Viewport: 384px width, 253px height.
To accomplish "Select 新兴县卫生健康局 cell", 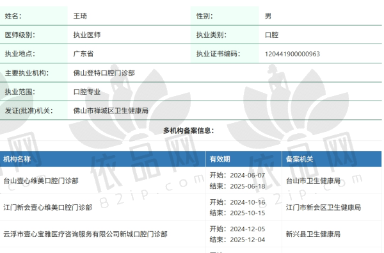I will (x=313, y=234).
